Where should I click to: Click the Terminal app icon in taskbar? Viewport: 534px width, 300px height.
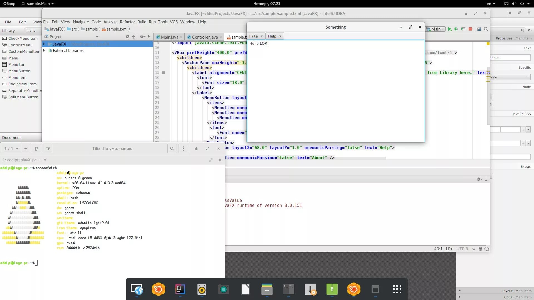[289, 289]
